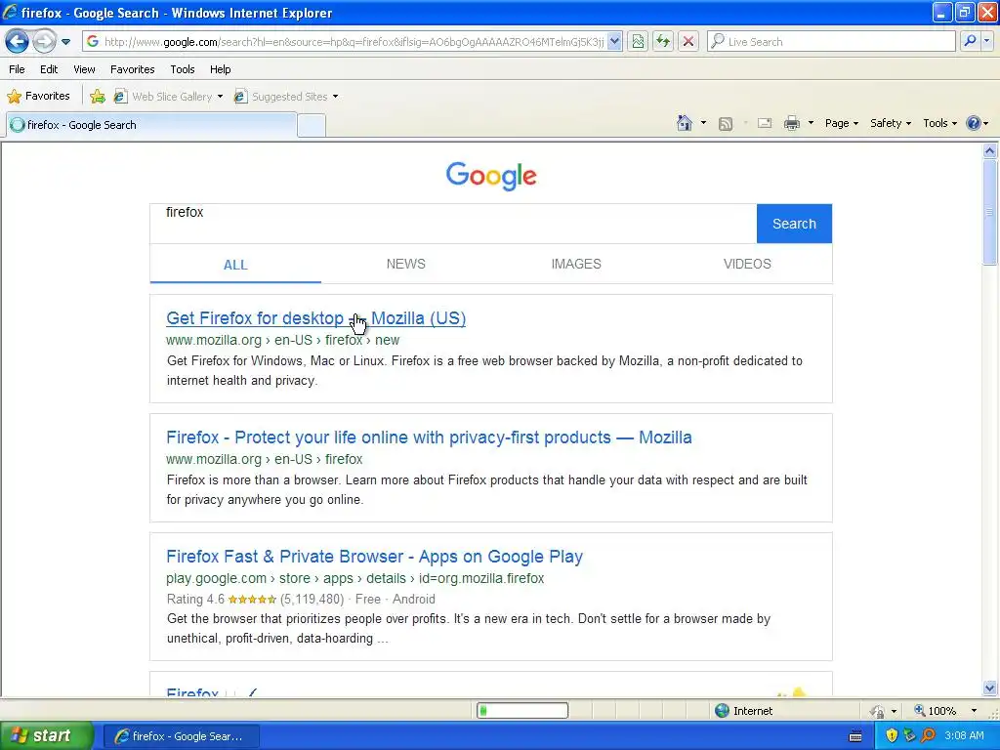This screenshot has height=750, width=1000.
Task: Expand the Web Slice Gallery dropdown arrow
Action: pos(220,97)
